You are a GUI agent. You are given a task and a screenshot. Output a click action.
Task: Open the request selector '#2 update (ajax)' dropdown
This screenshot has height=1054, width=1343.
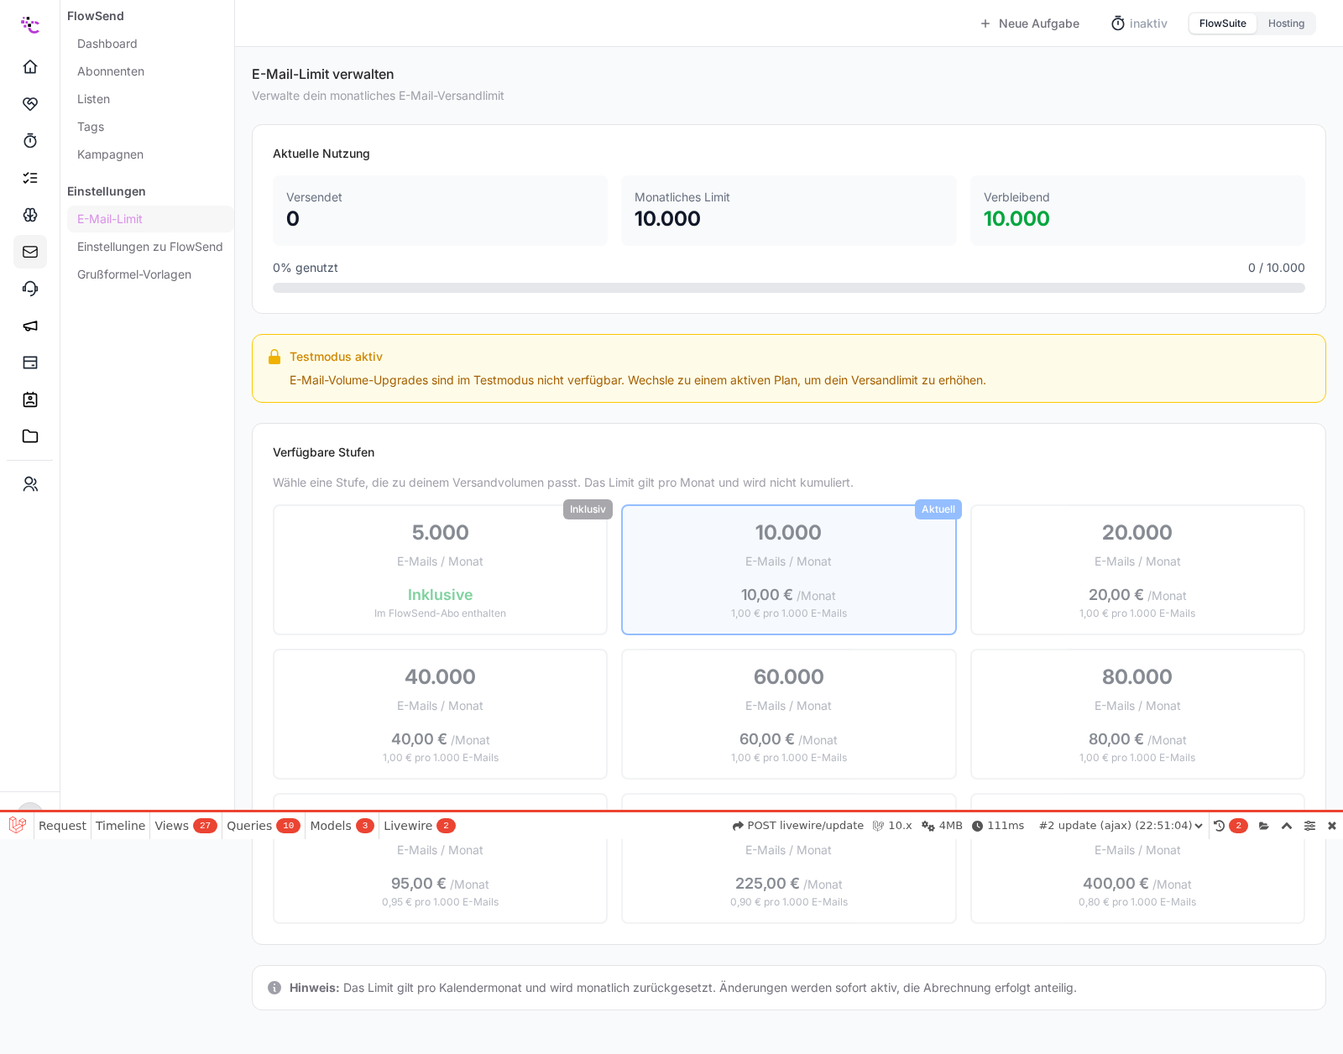(x=1121, y=826)
